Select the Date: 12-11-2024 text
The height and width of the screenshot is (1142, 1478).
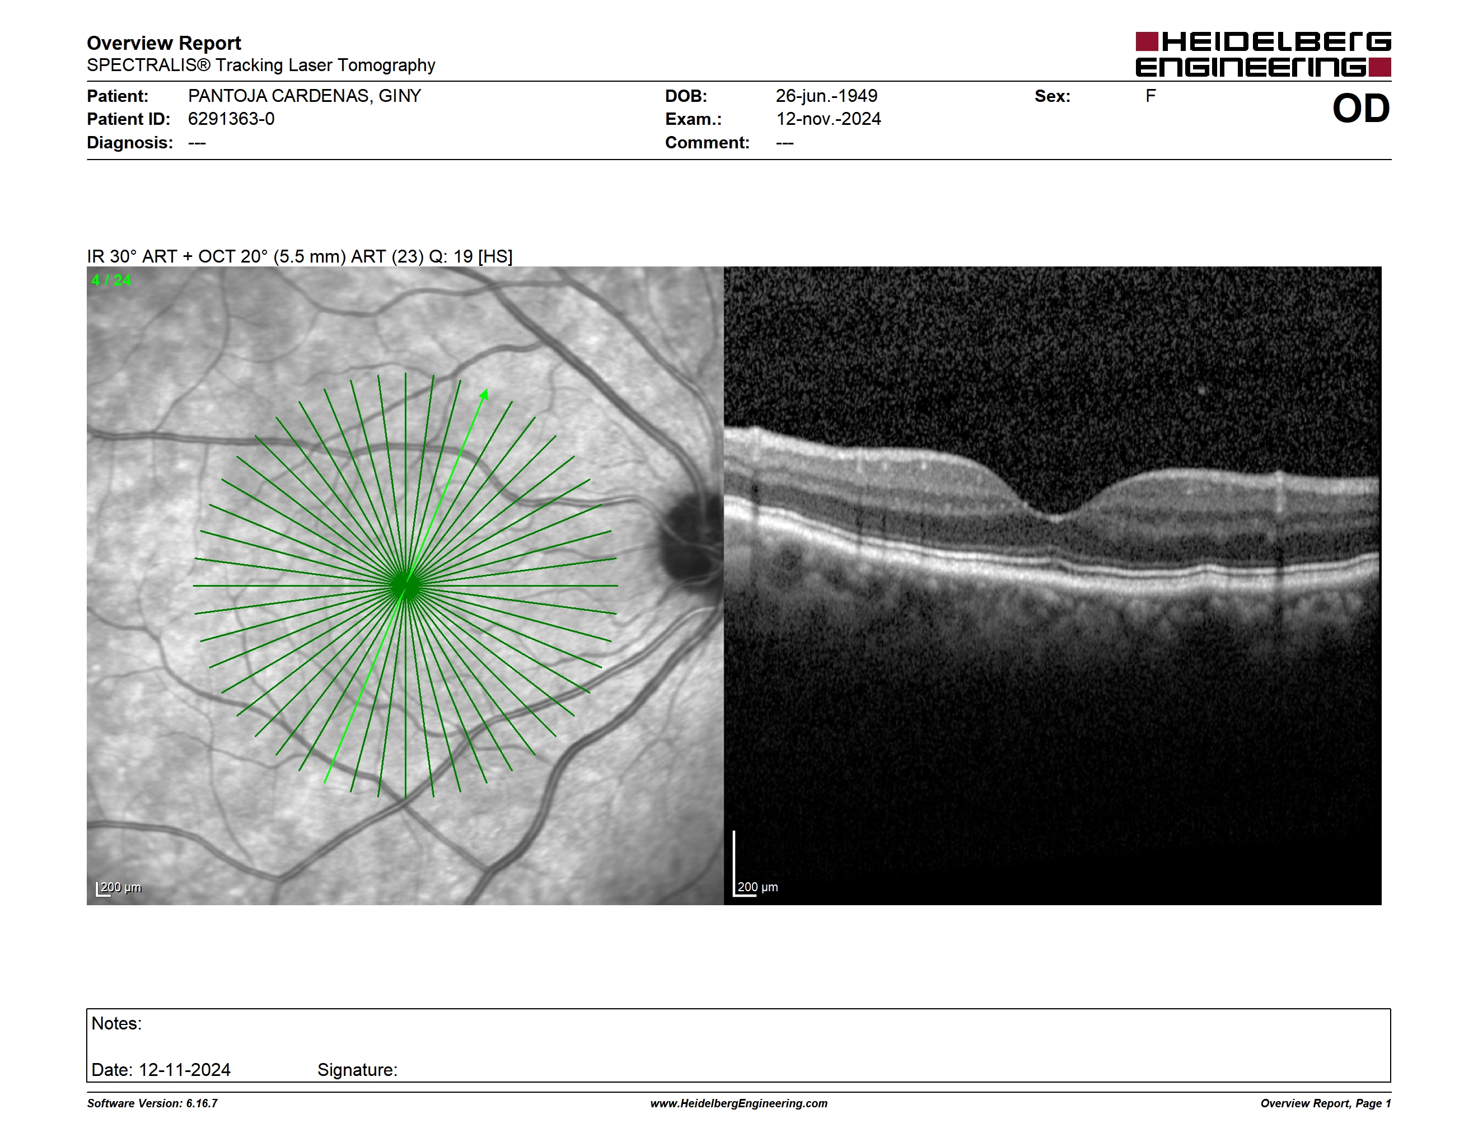click(x=161, y=1070)
